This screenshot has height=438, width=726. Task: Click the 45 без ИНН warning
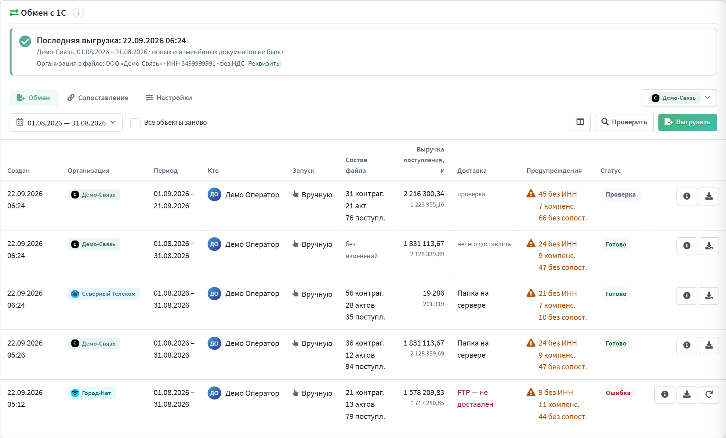click(x=558, y=194)
